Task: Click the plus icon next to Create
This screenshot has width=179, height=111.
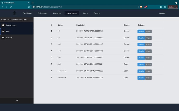Action: coord(3,38)
